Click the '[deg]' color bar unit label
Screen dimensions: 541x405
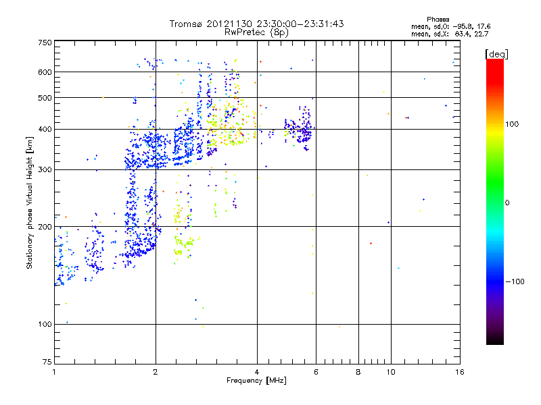(496, 54)
